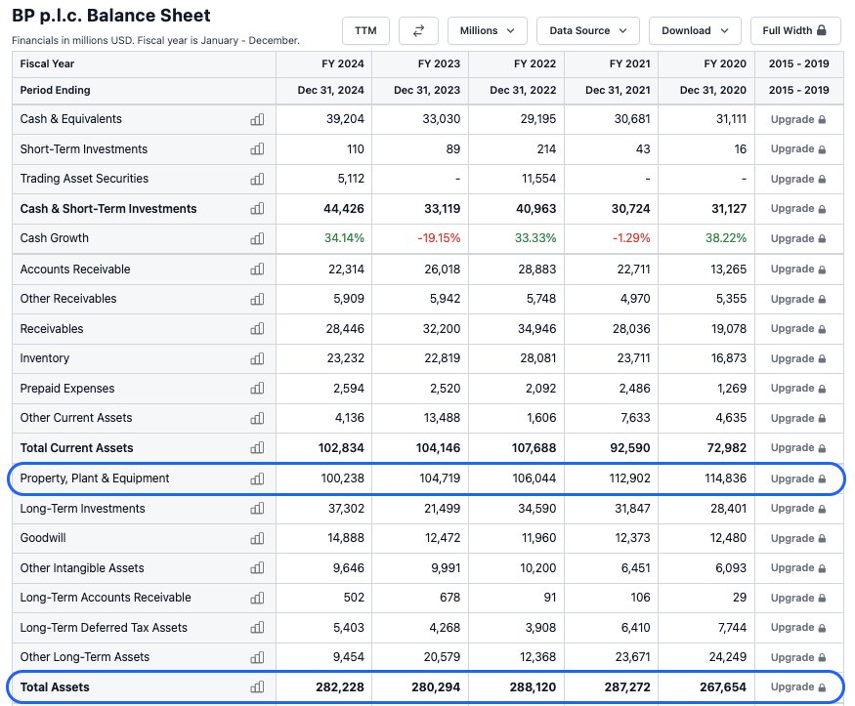Open chart icon for Cash & Short-Term Investments row
Screen dimensions: 855x706
point(257,209)
